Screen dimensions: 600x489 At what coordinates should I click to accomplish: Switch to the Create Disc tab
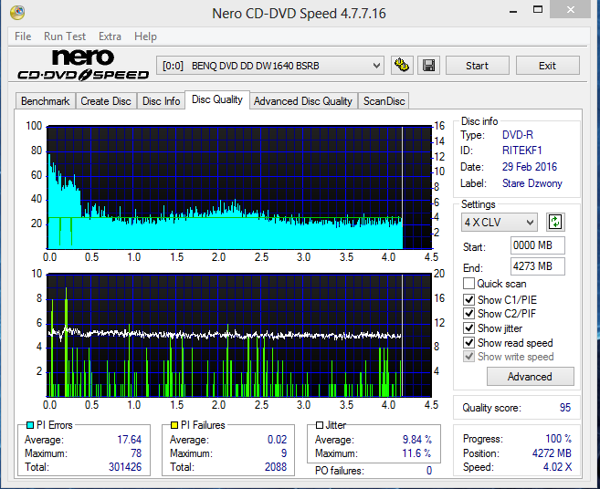coord(106,101)
